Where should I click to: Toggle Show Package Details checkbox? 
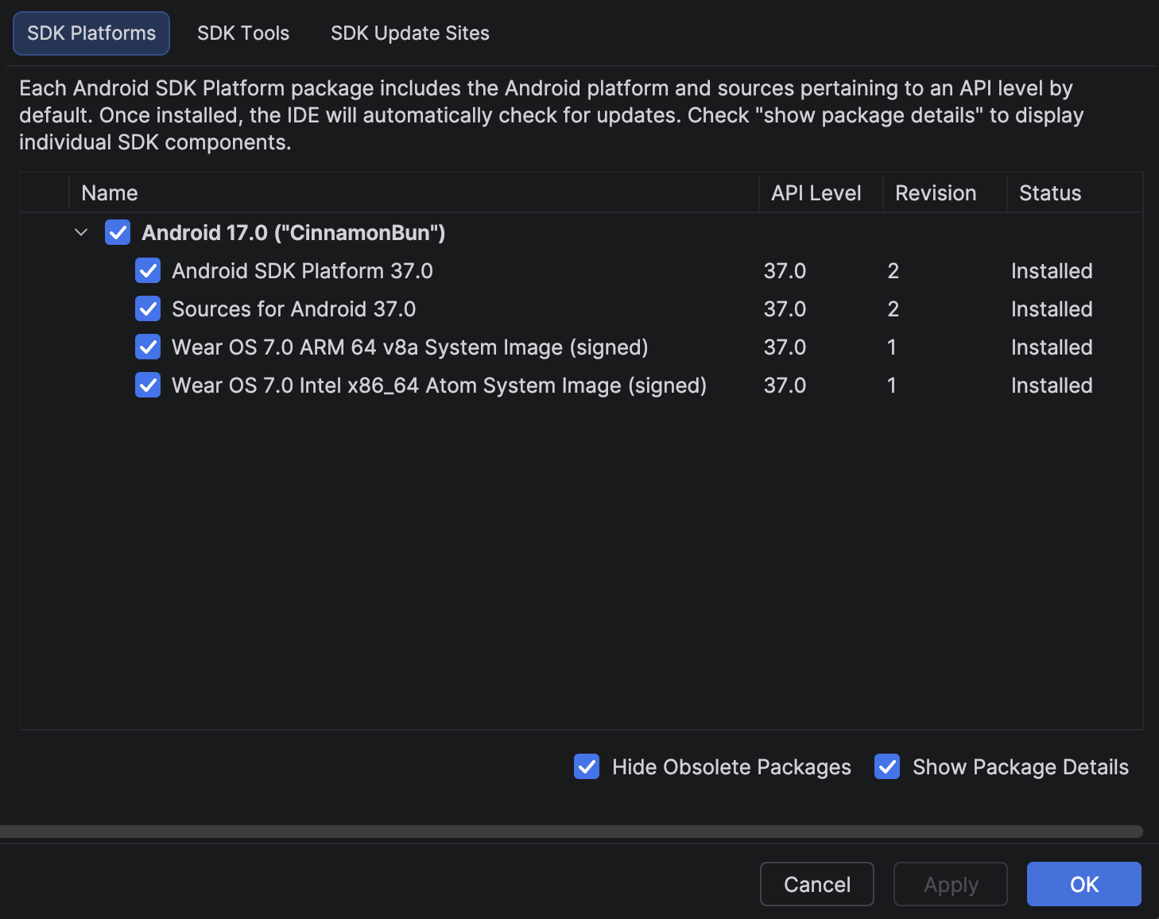pos(887,766)
